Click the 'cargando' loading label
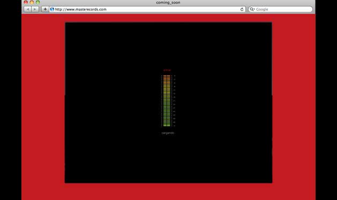Viewport: 337px width, 200px height. [168, 133]
